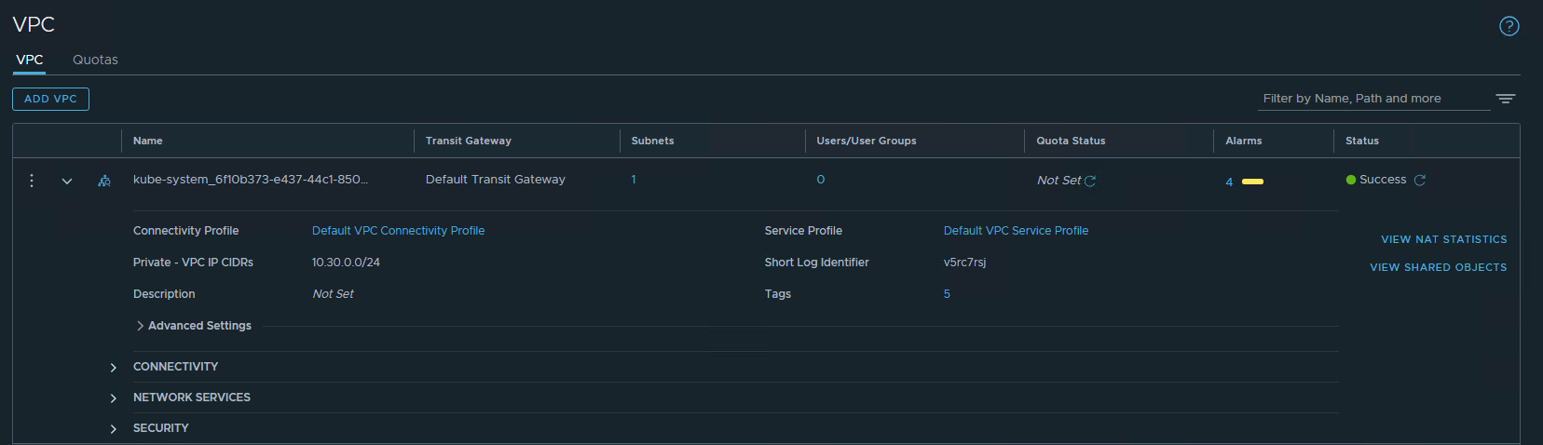Click the yellow alarm severity bar

tap(1252, 182)
